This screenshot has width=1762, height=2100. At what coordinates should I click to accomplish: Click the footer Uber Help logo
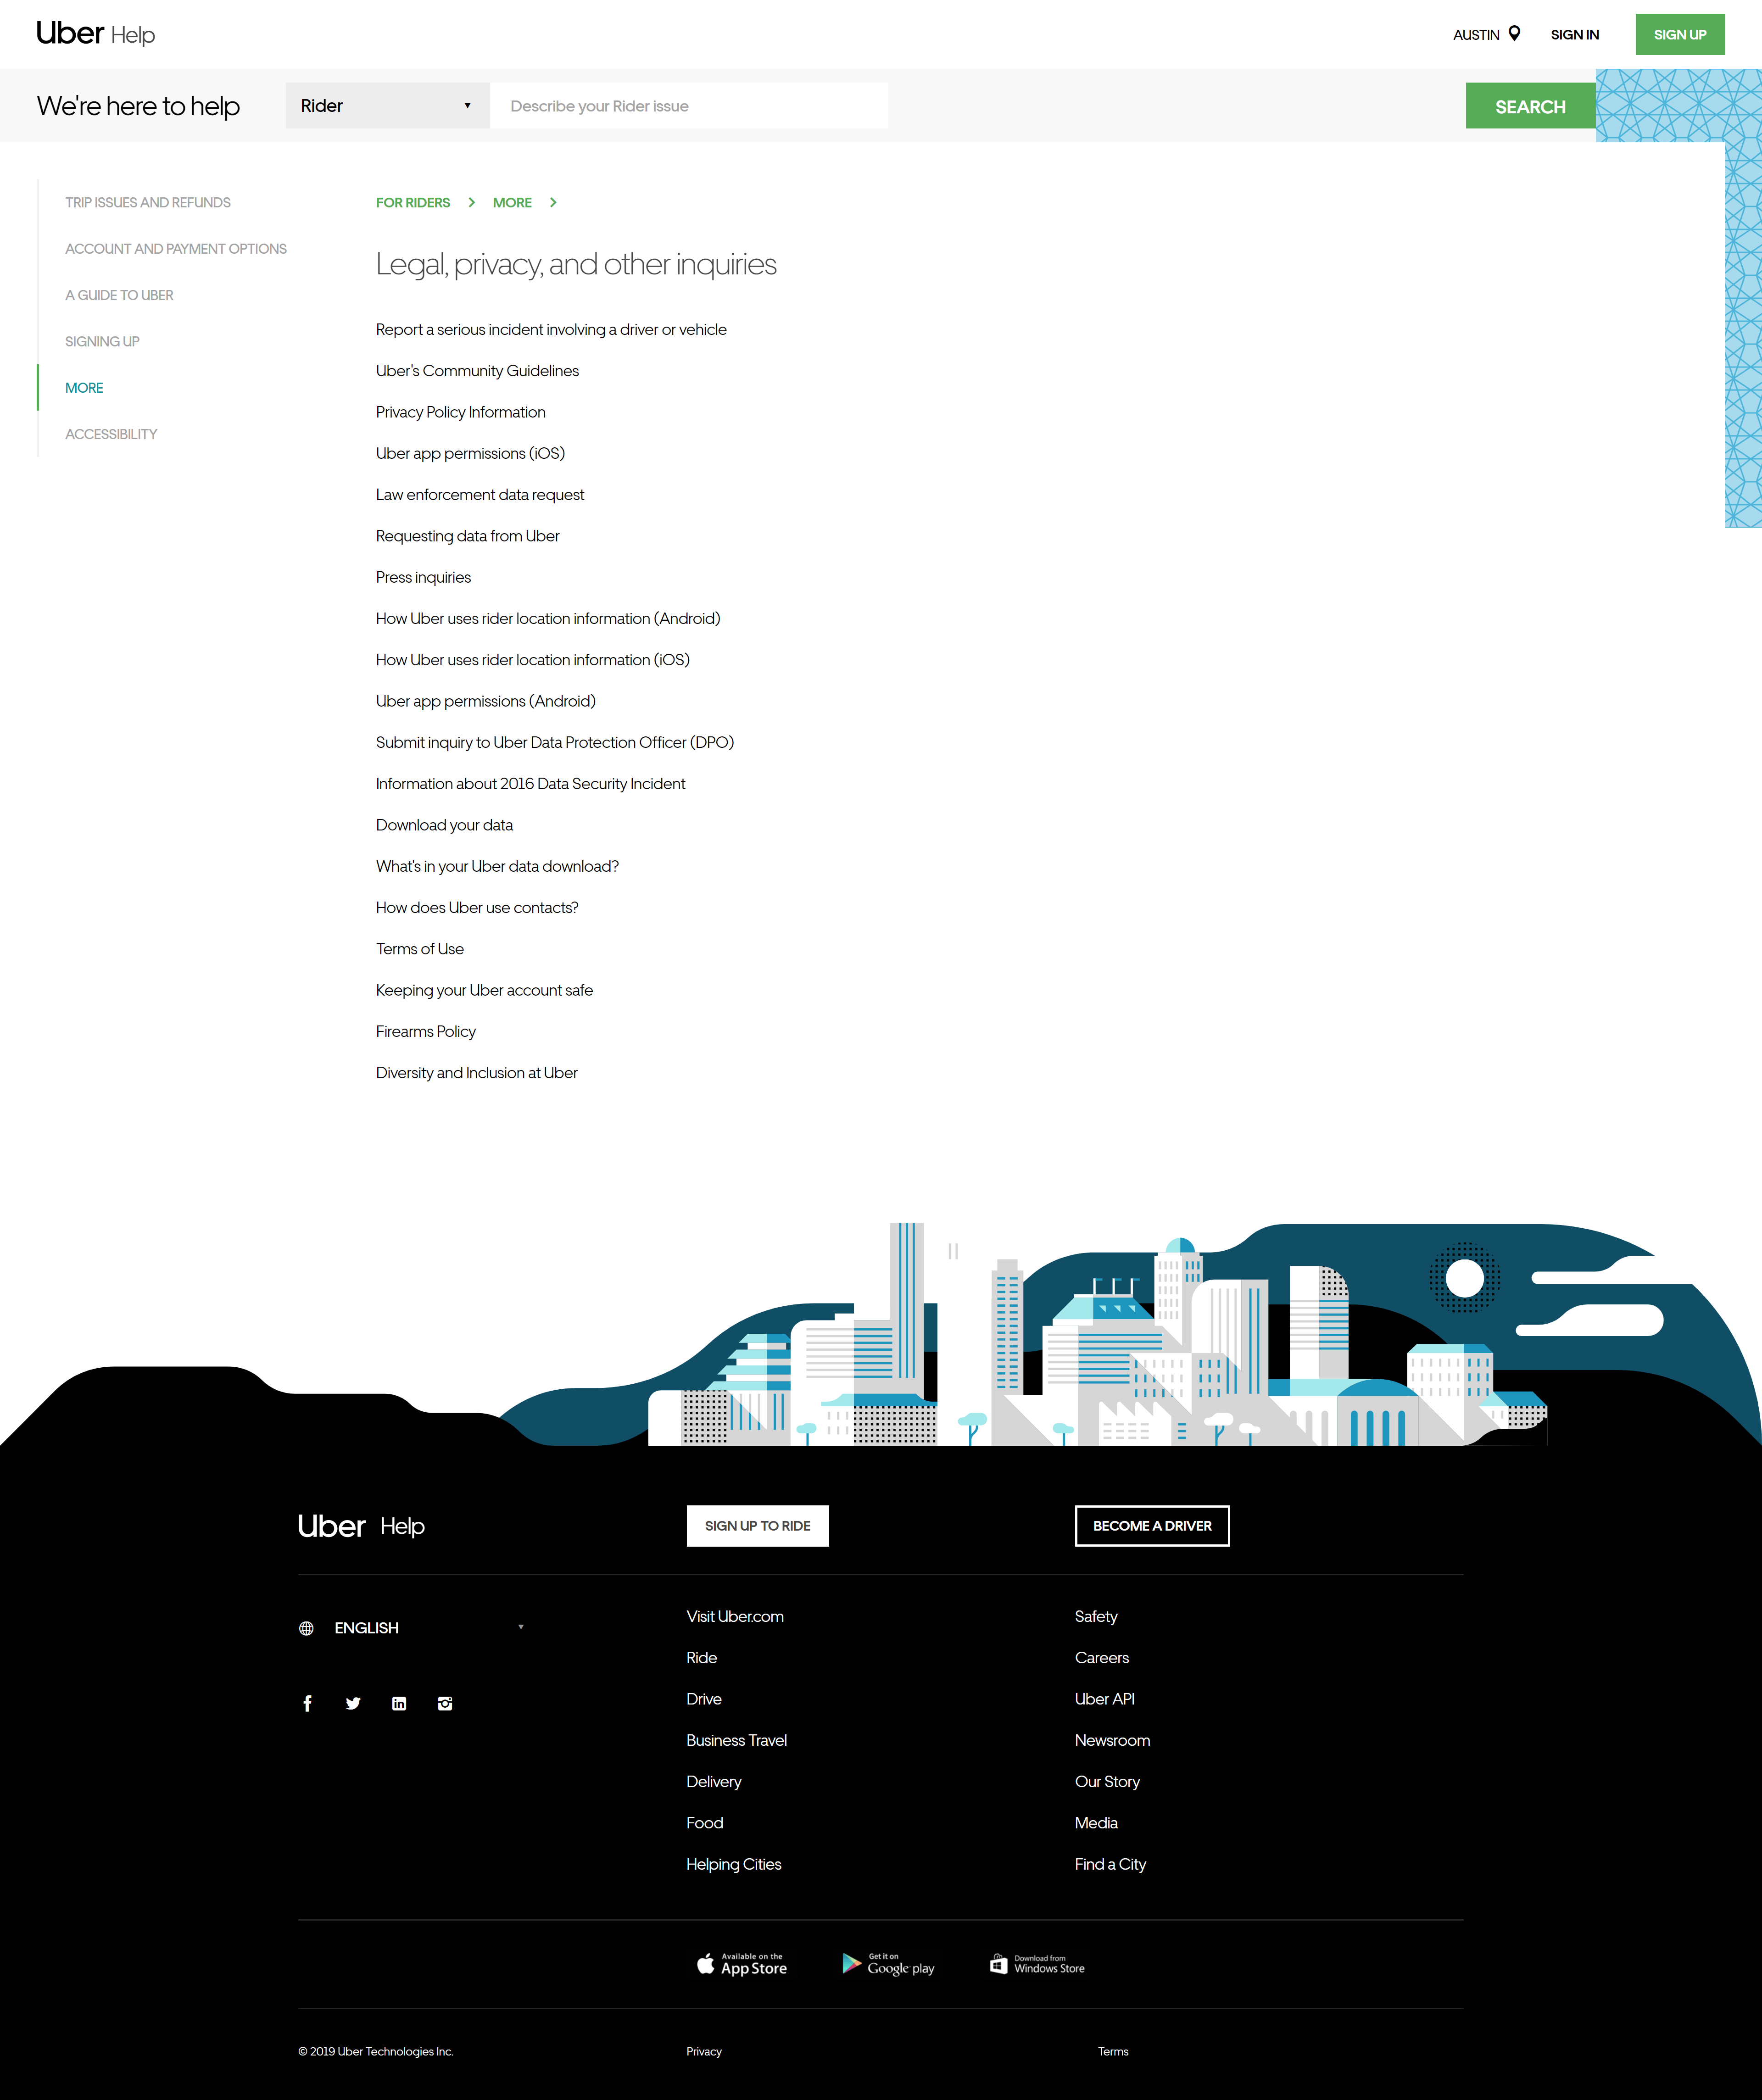coord(362,1526)
